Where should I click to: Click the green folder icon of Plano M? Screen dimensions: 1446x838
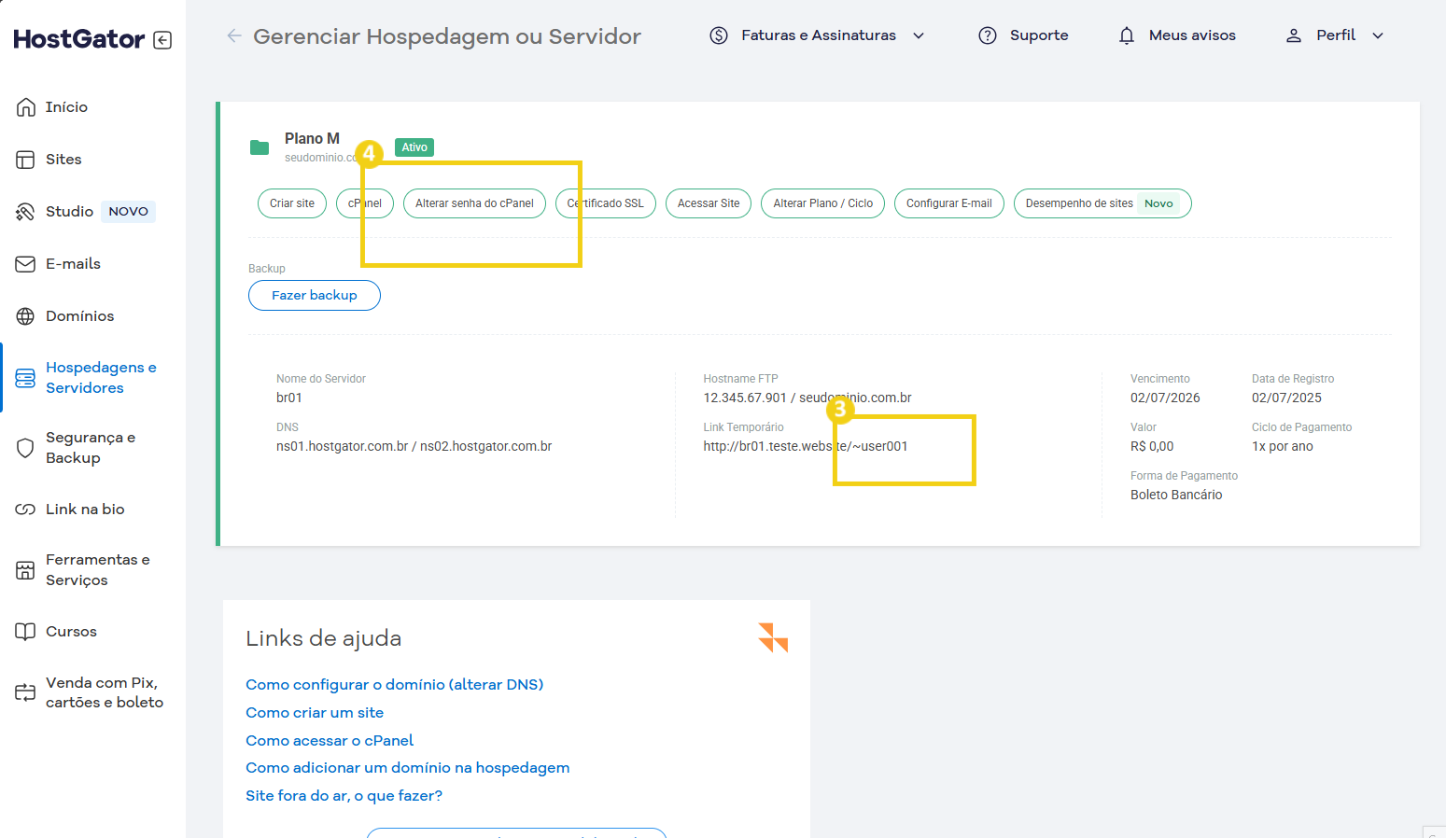tap(260, 147)
